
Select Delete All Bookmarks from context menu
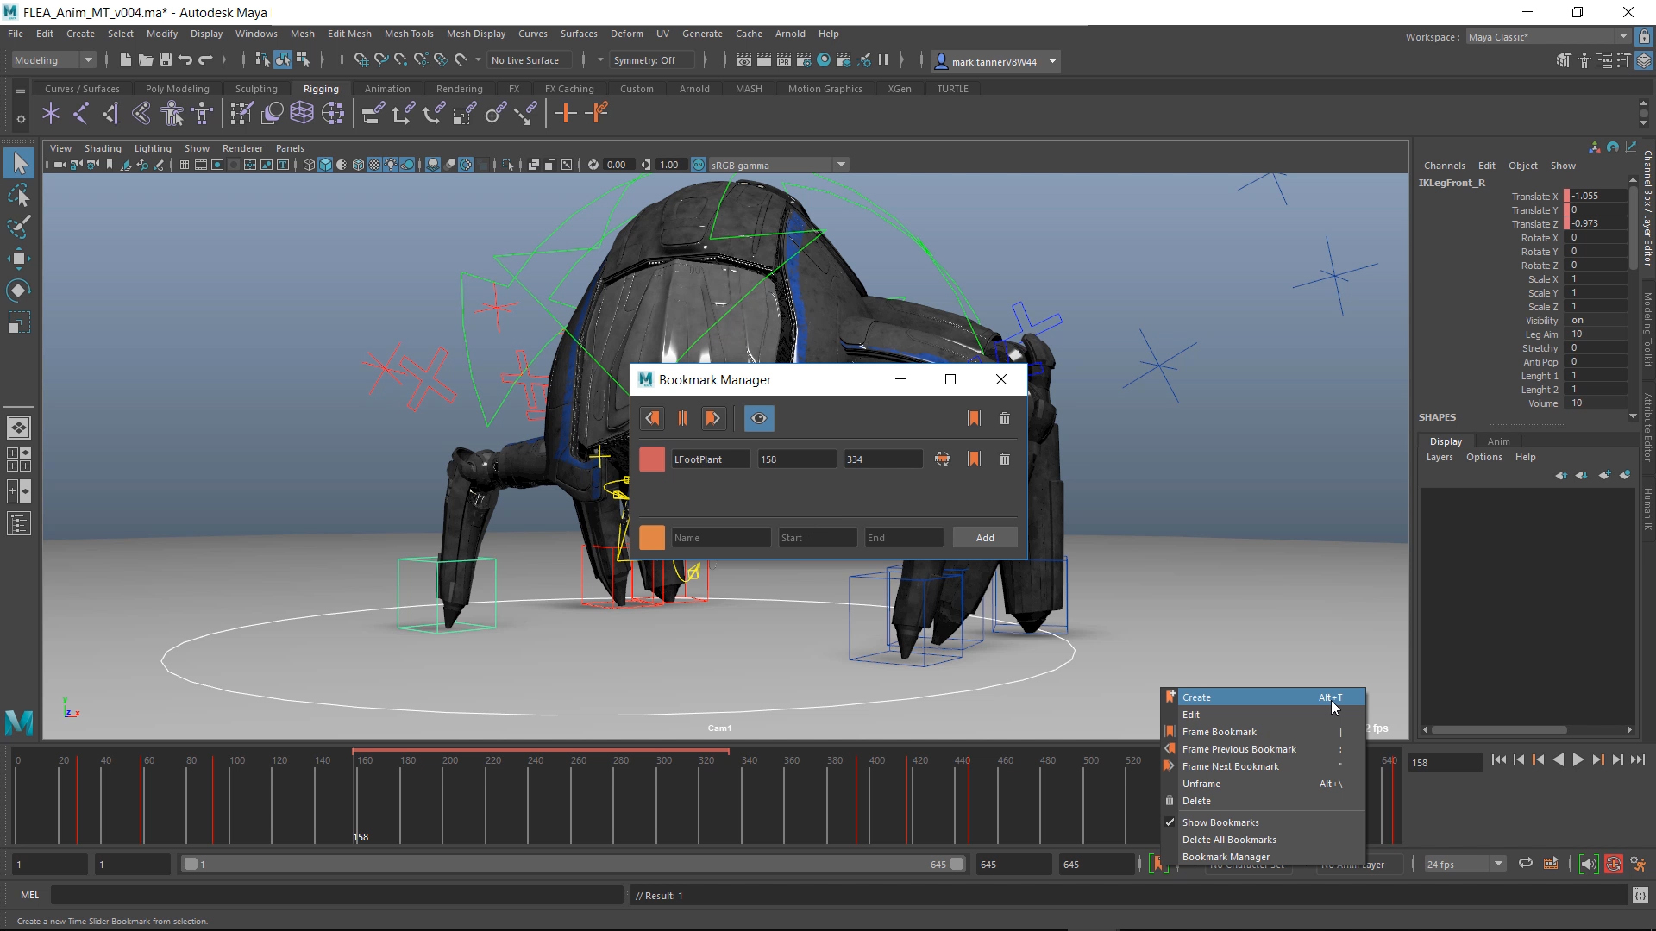pos(1228,839)
